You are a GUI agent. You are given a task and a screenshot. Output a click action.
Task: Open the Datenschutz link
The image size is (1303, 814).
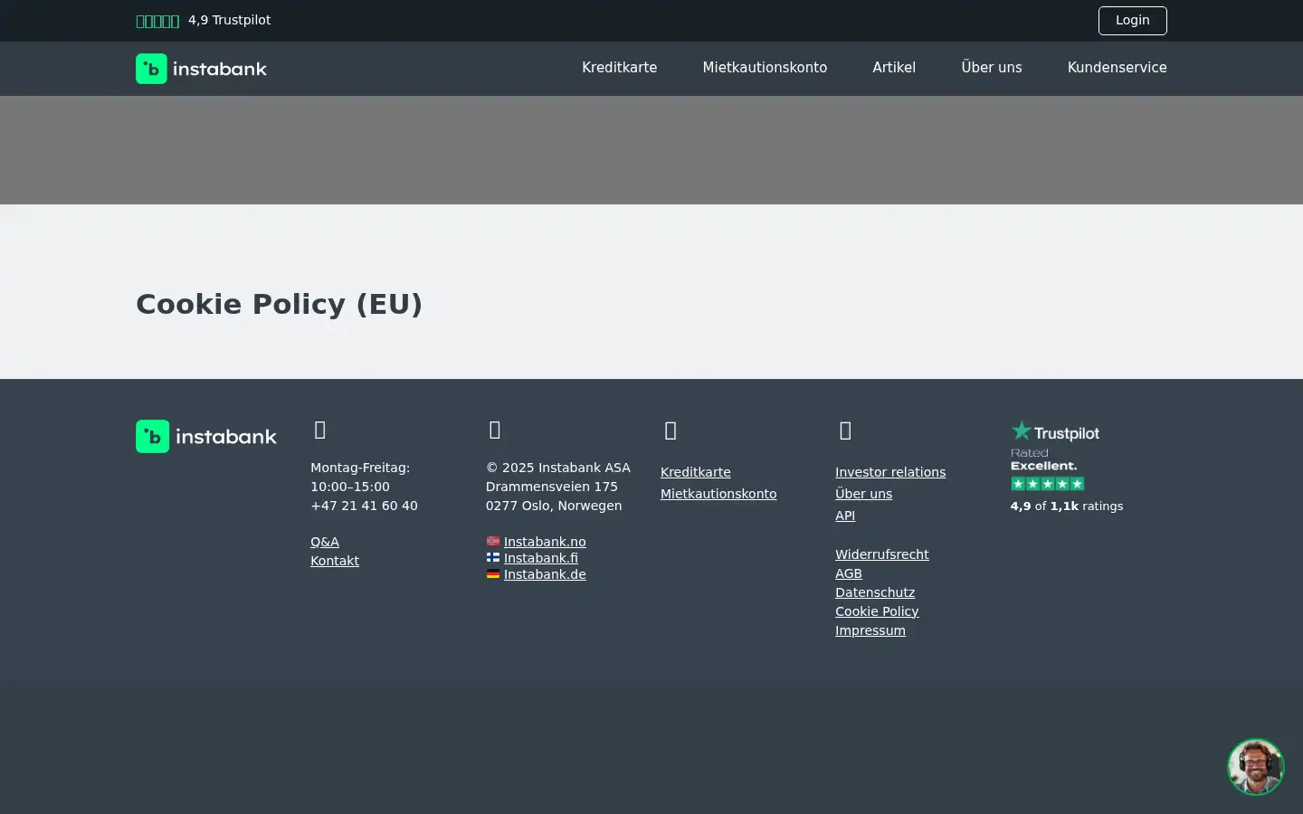click(x=875, y=592)
